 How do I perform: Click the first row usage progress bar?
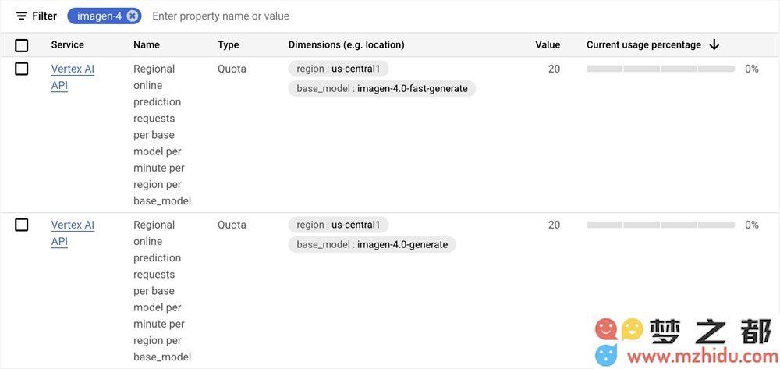(661, 69)
